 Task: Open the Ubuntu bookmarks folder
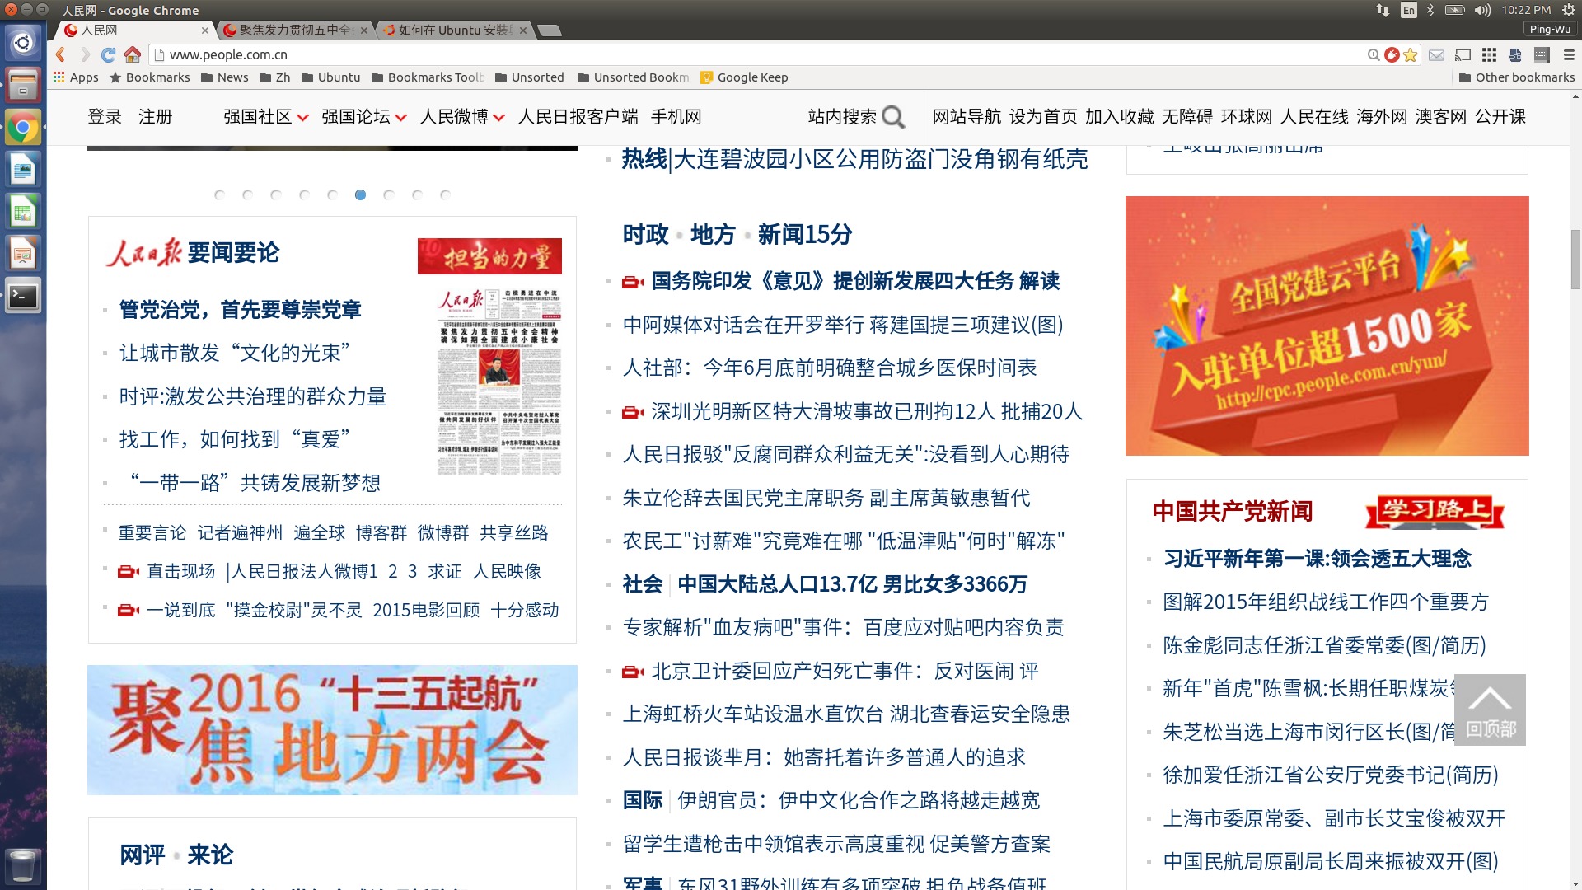pyautogui.click(x=330, y=77)
